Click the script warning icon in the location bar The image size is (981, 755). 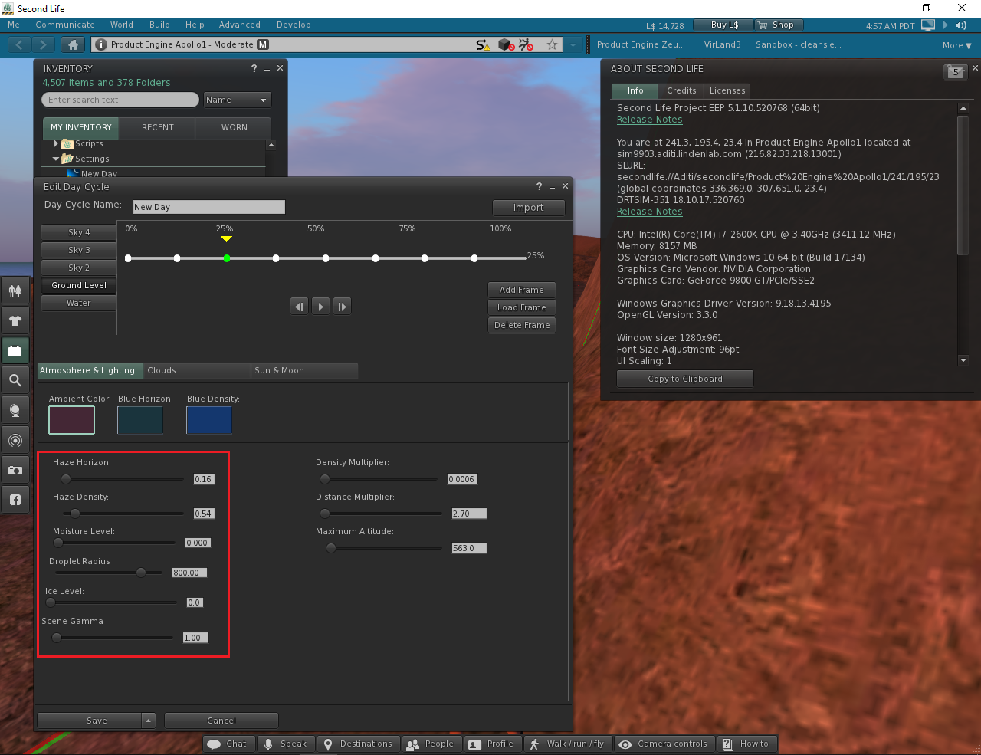(x=483, y=44)
